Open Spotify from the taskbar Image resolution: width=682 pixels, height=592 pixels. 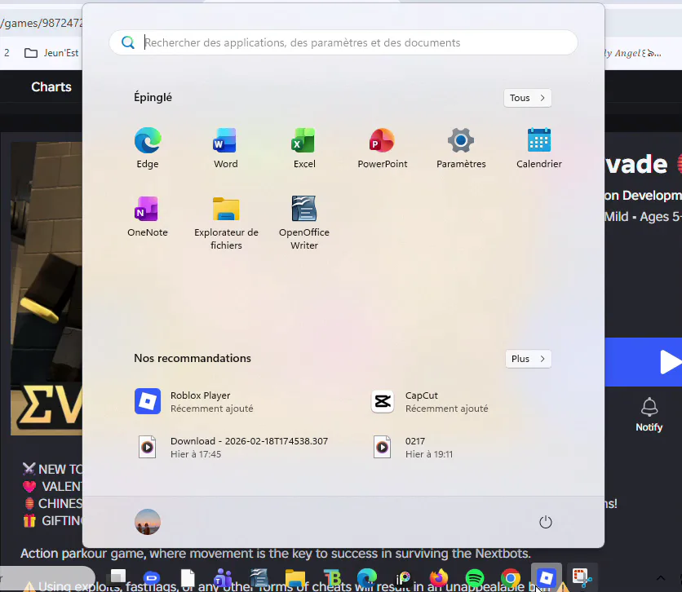pyautogui.click(x=475, y=578)
